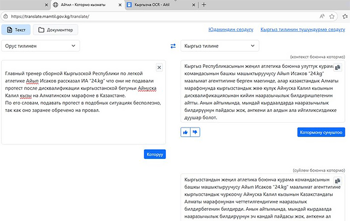The width and height of the screenshot is (350, 221).
Task: Open a new browser tab
Action: pos(203,5)
